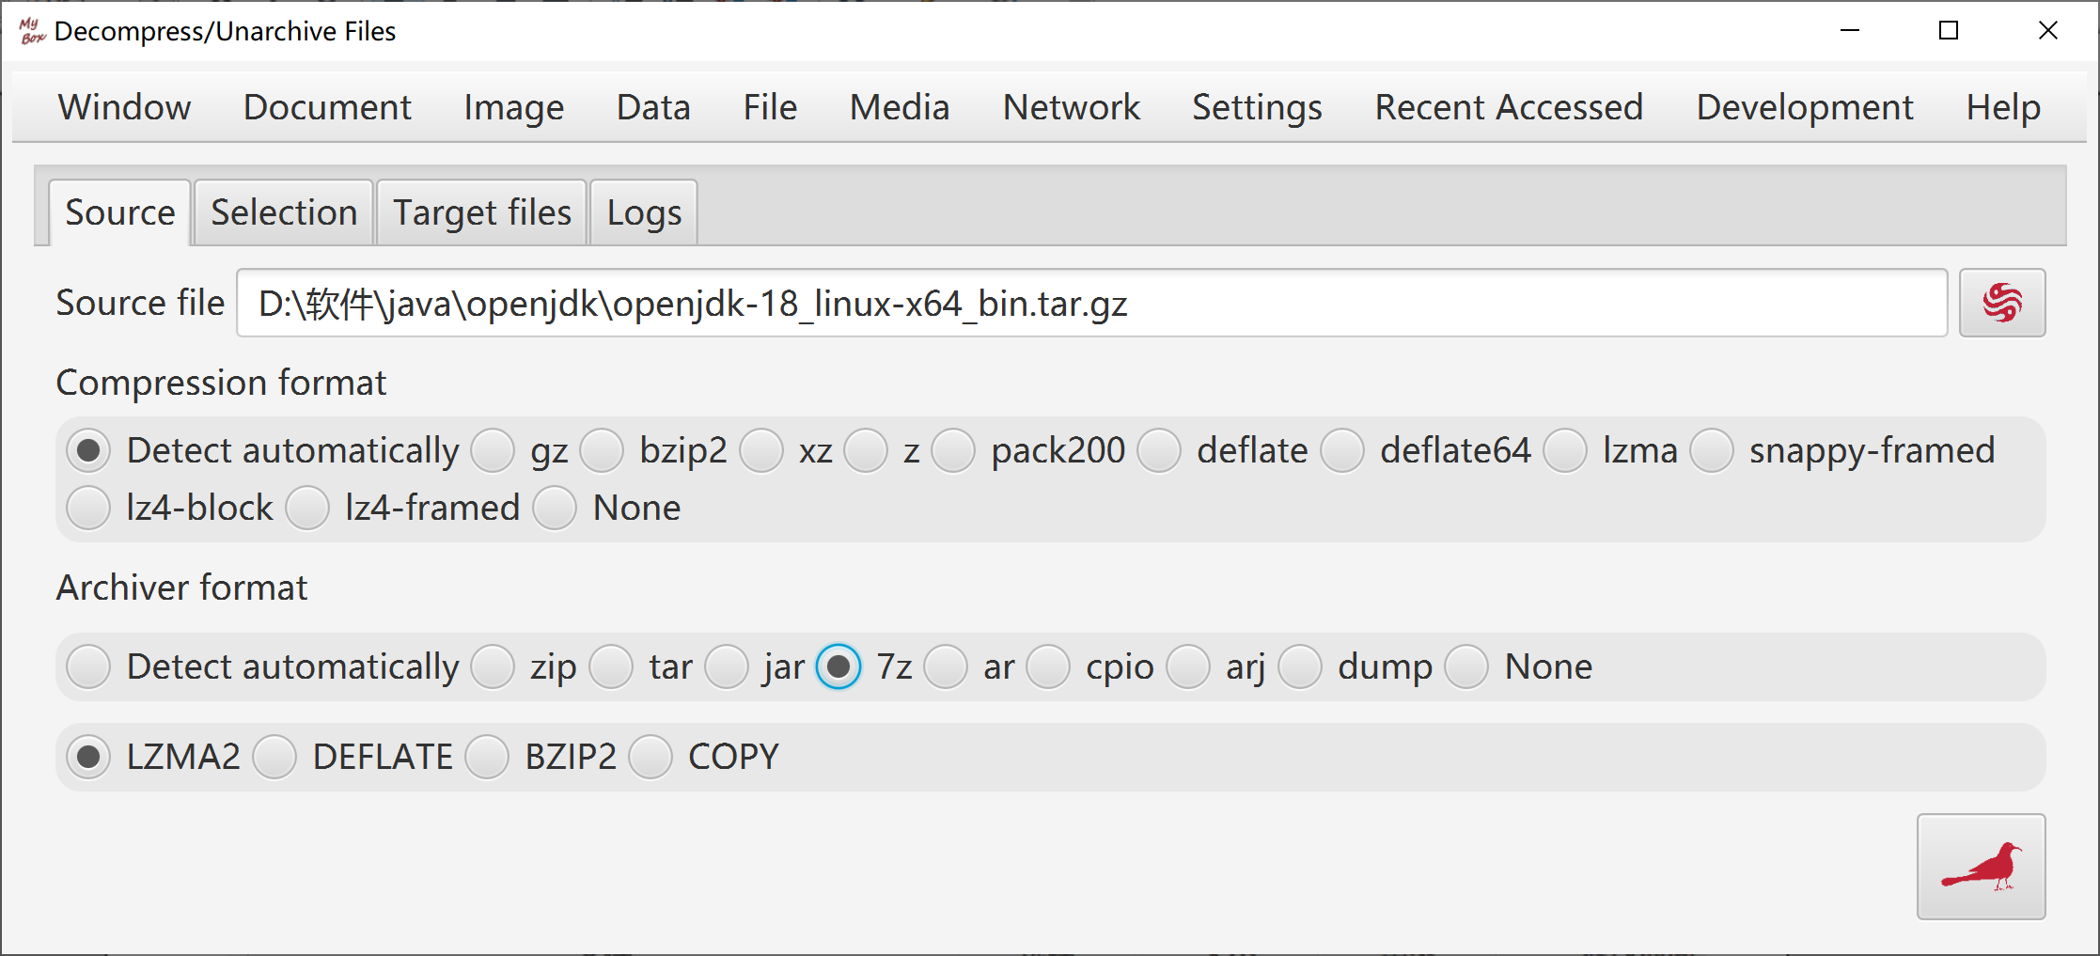Click the red swirl file-select icon
The width and height of the screenshot is (2100, 956).
click(2002, 303)
